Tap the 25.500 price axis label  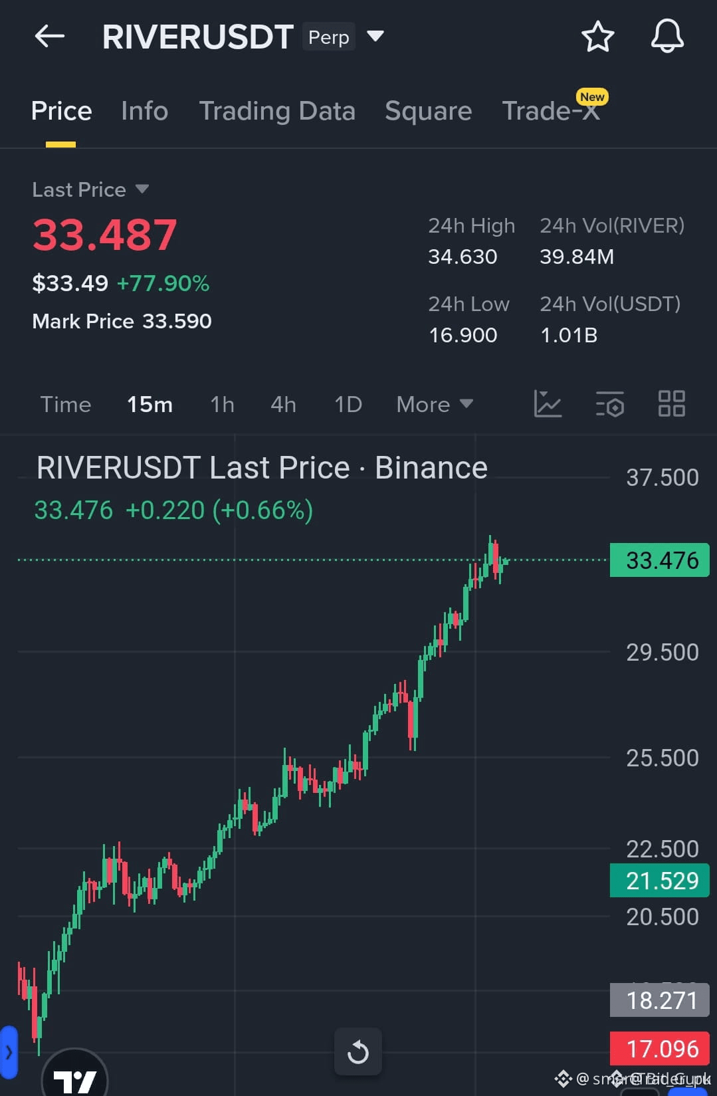663,758
